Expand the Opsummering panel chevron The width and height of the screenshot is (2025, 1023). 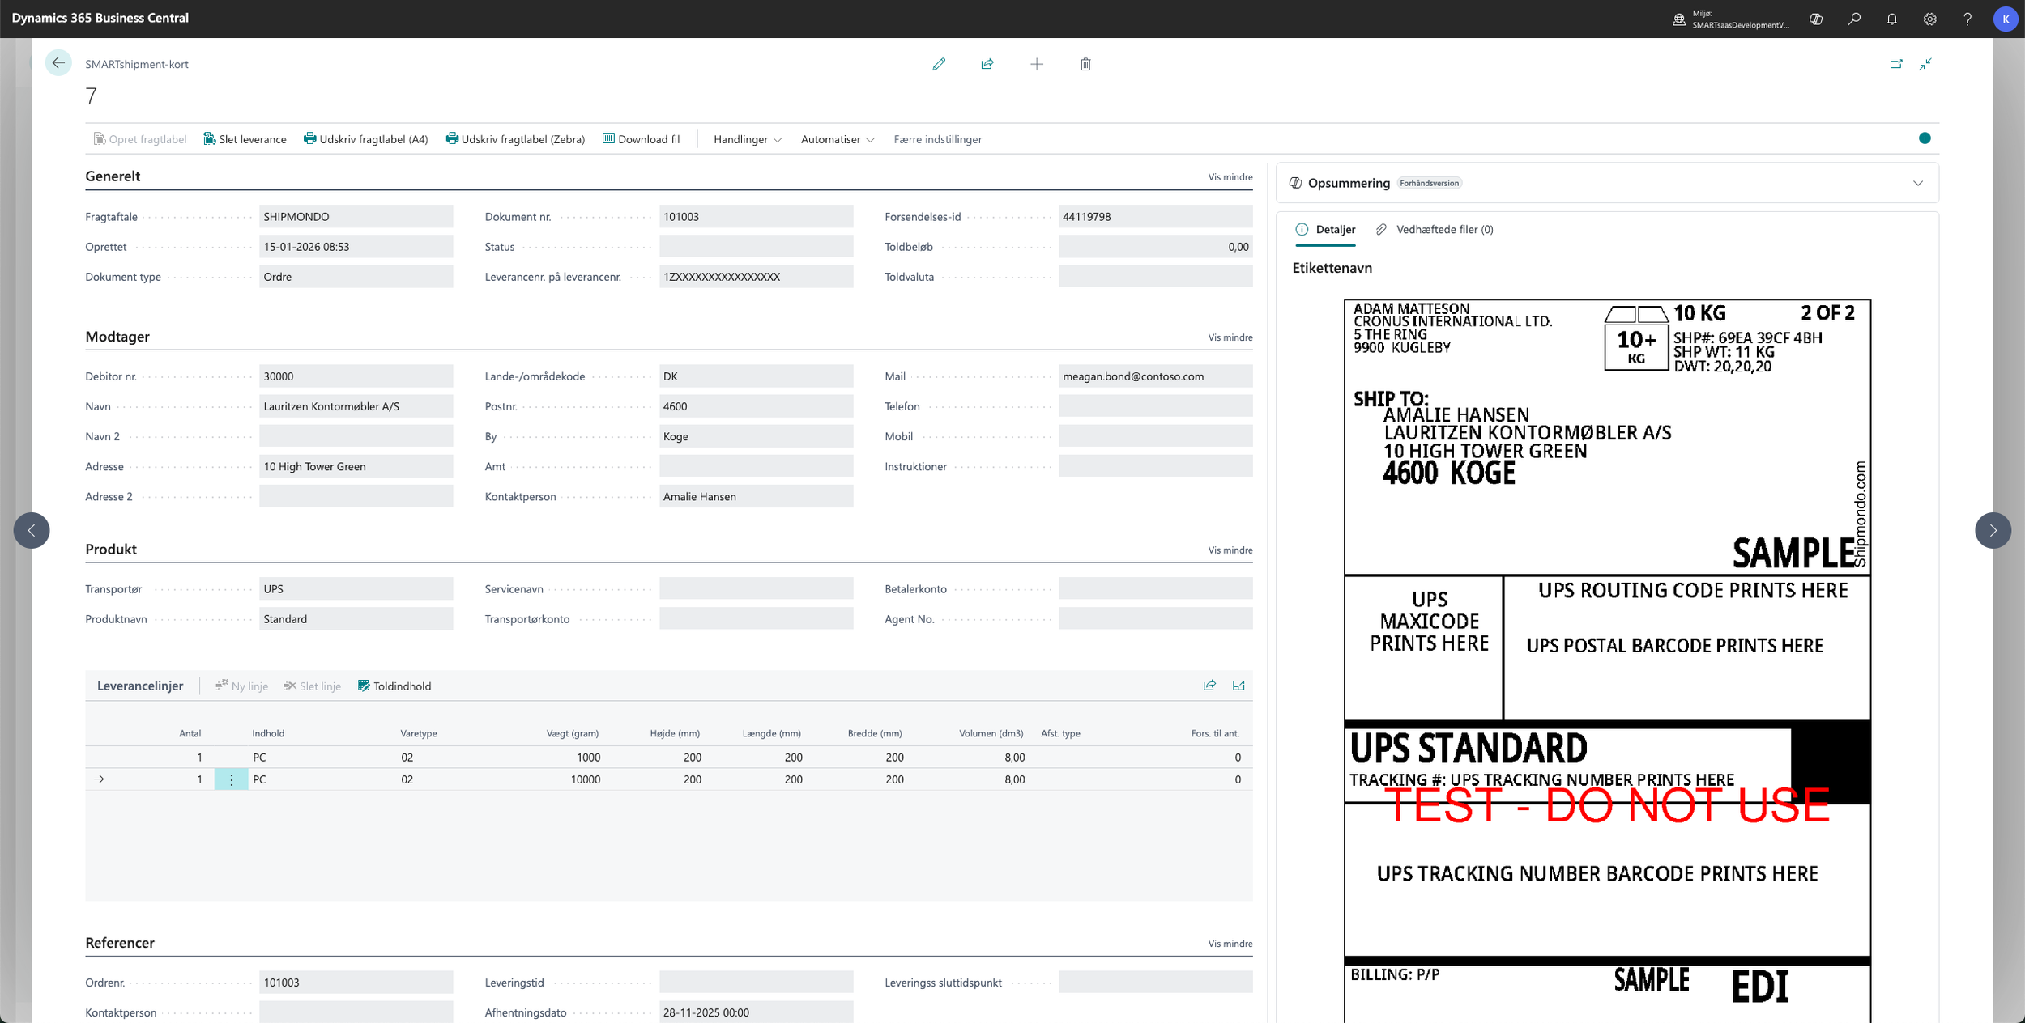coord(1918,183)
